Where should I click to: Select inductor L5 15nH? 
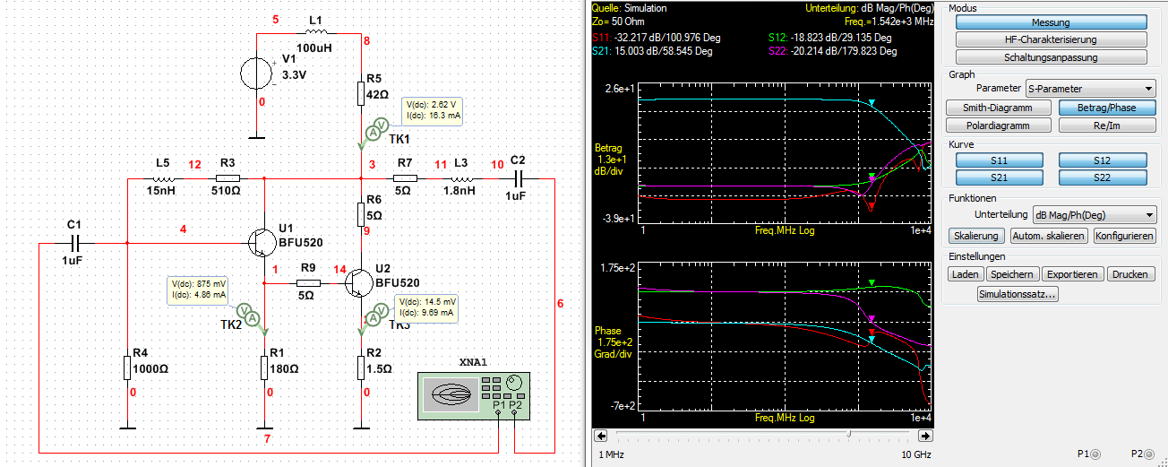[163, 178]
